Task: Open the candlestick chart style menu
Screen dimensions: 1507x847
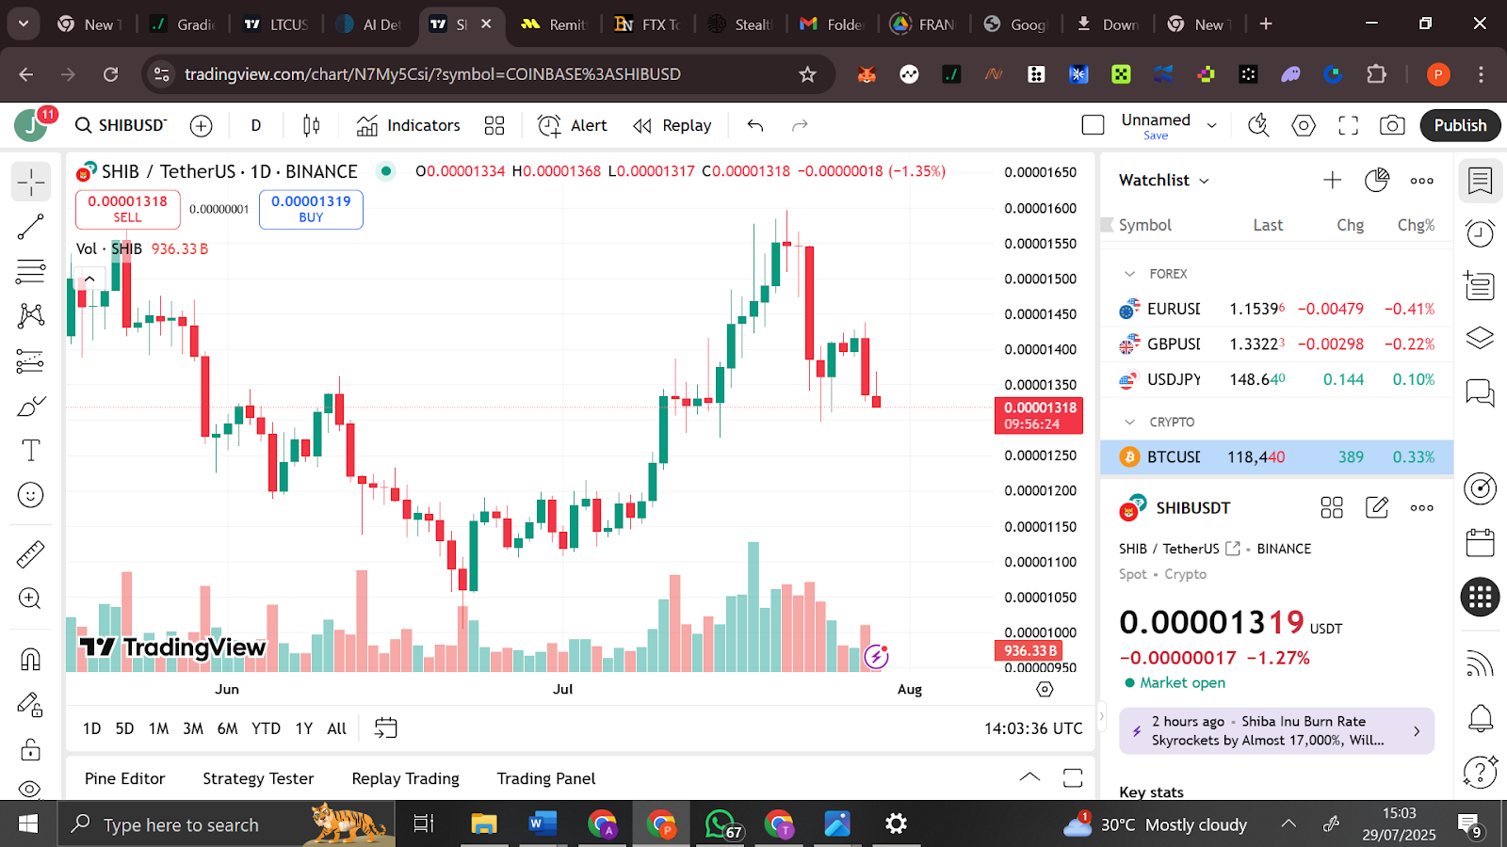Action: 311,125
